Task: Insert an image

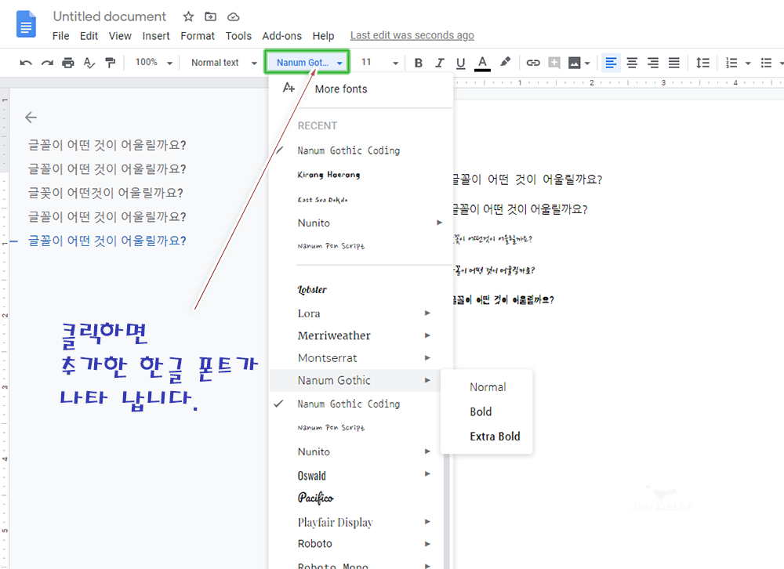Action: pyautogui.click(x=575, y=63)
